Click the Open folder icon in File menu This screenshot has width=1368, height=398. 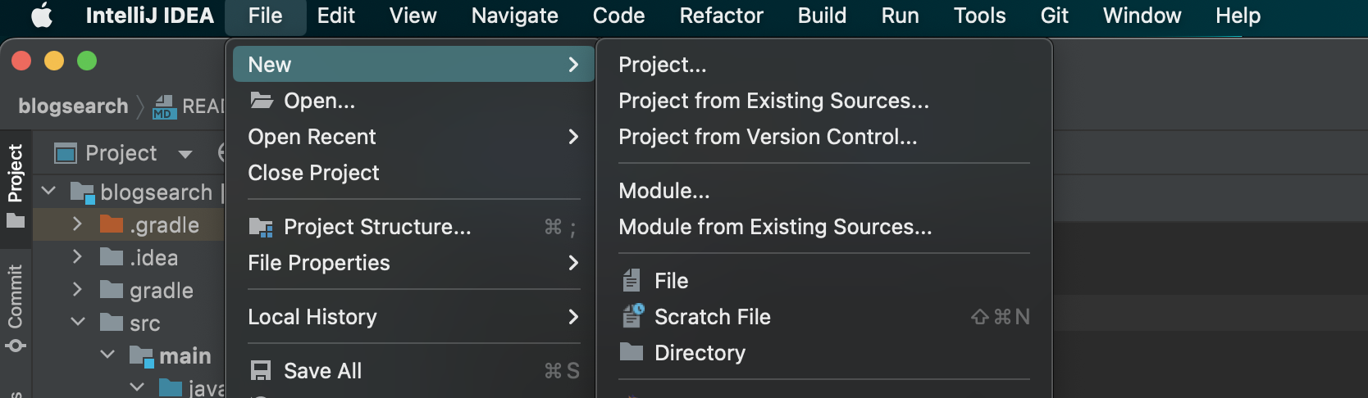pos(262,101)
